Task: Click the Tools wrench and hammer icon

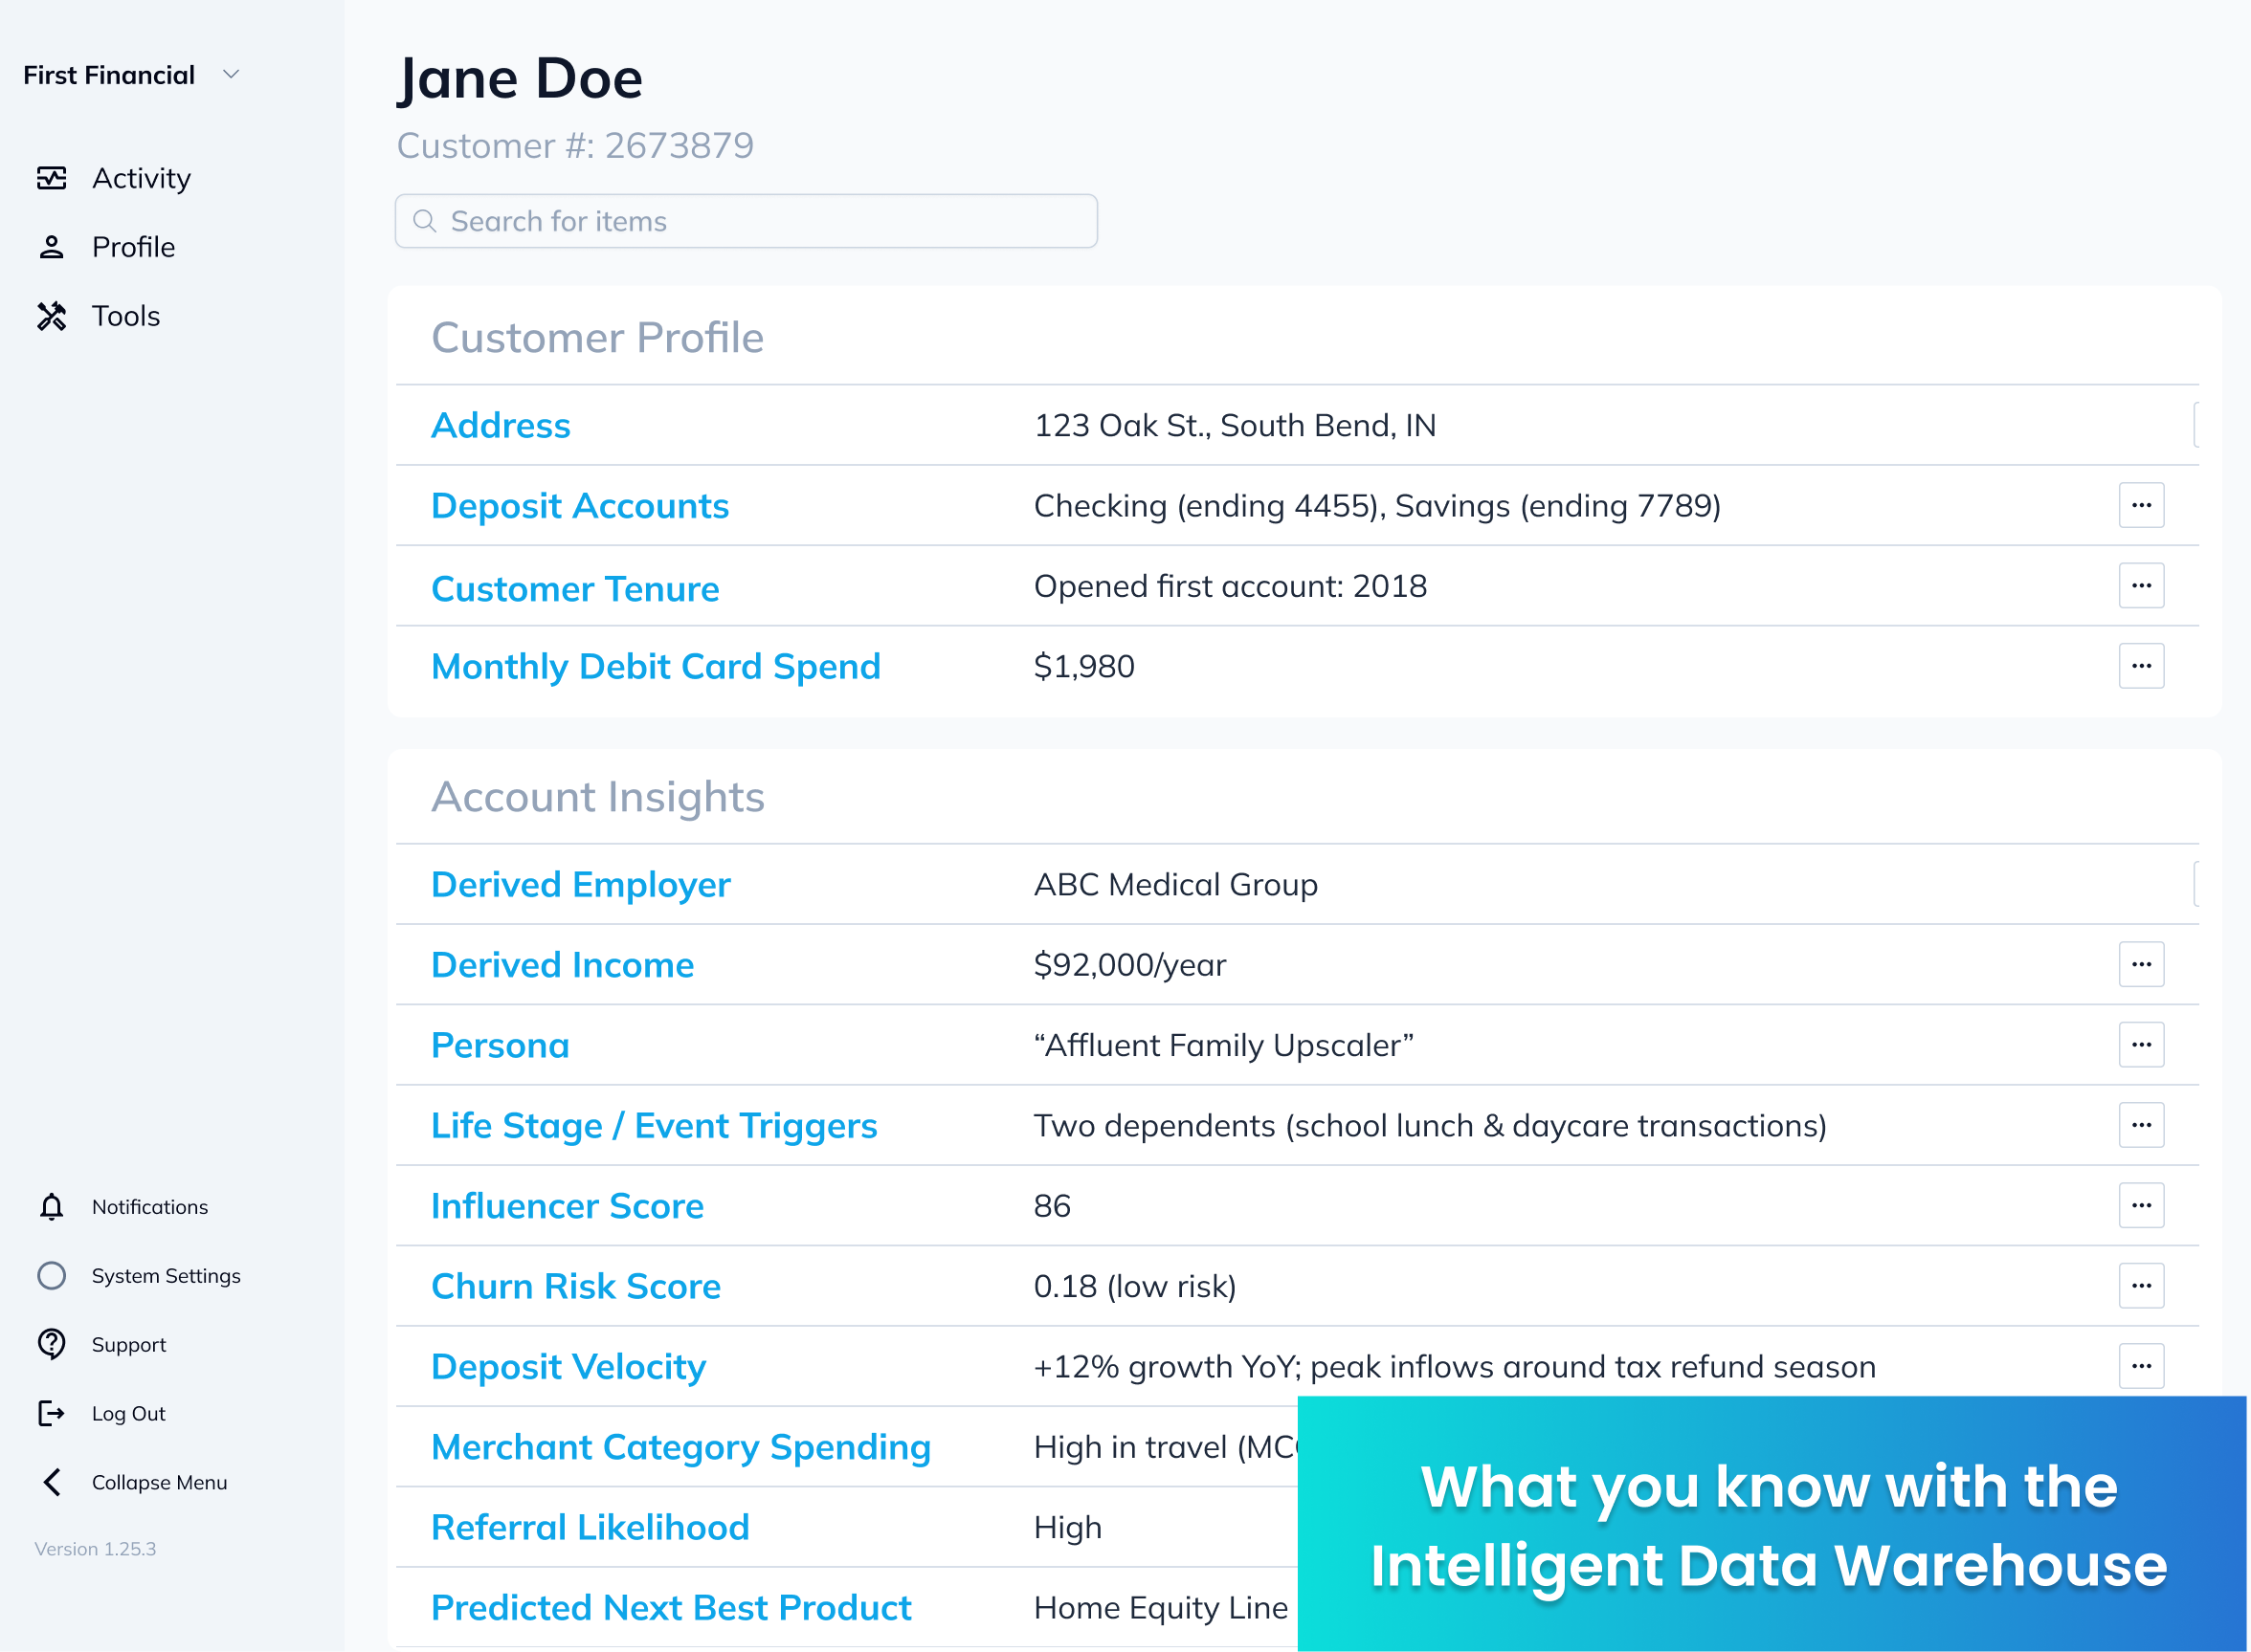Action: (52, 316)
